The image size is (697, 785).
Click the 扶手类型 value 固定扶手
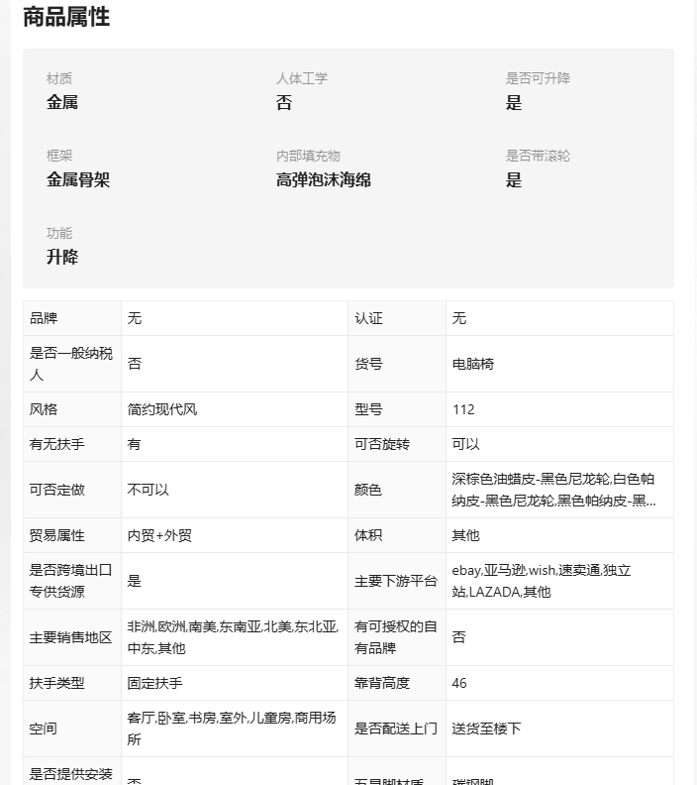[x=155, y=683]
